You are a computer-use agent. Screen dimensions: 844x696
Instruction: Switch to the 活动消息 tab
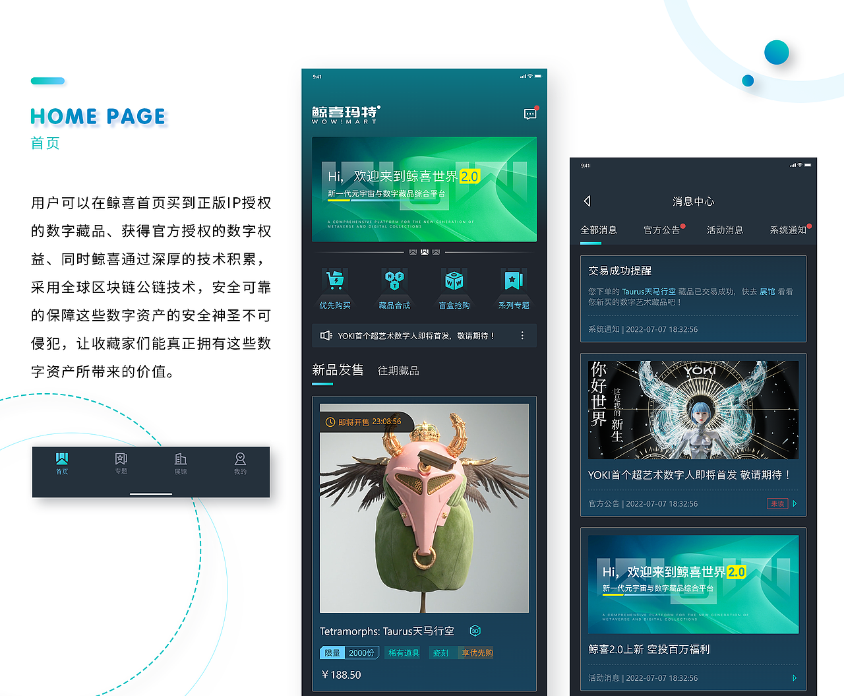click(725, 230)
